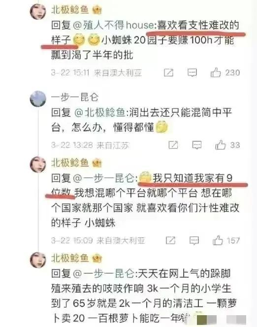Screen dimensions: 257x327
Task: Open the top 北极鲶鱼 profile avatar
Action: [x=38, y=11]
